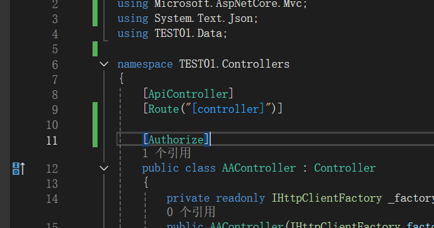This screenshot has width=434, height=228.
Task: Click 'using TEST01.Data;' line
Action: pyautogui.click(x=172, y=34)
